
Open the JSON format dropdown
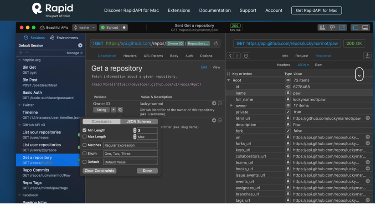pyautogui.click(x=303, y=65)
